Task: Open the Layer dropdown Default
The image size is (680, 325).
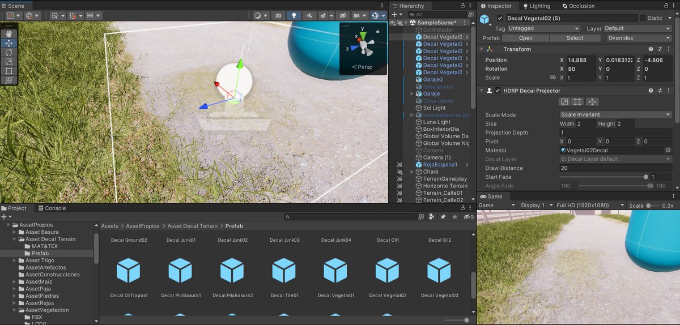Action: [637, 28]
